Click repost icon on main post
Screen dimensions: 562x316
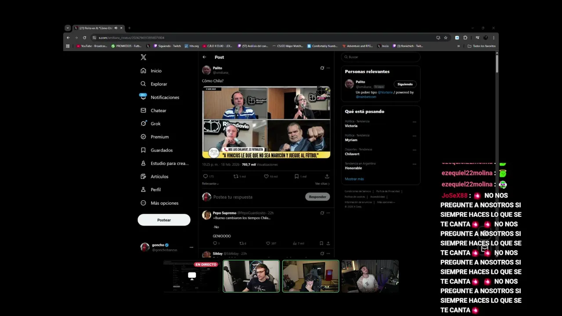[x=236, y=176]
